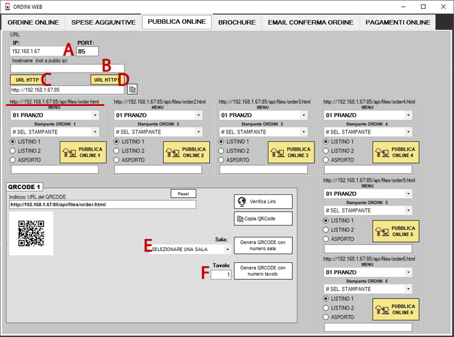This screenshot has height=337, width=454.
Task: Click the QR code image
Action: click(31, 233)
